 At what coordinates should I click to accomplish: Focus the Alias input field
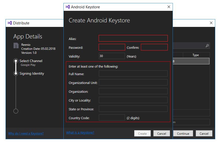click(133, 38)
